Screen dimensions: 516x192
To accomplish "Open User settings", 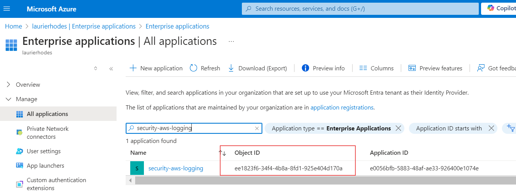I will pos(44,151).
